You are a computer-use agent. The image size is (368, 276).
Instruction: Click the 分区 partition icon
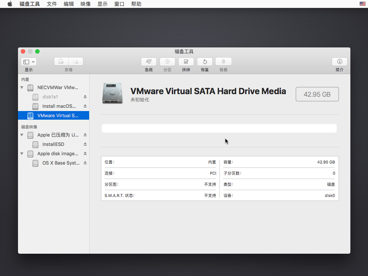pyautogui.click(x=167, y=62)
